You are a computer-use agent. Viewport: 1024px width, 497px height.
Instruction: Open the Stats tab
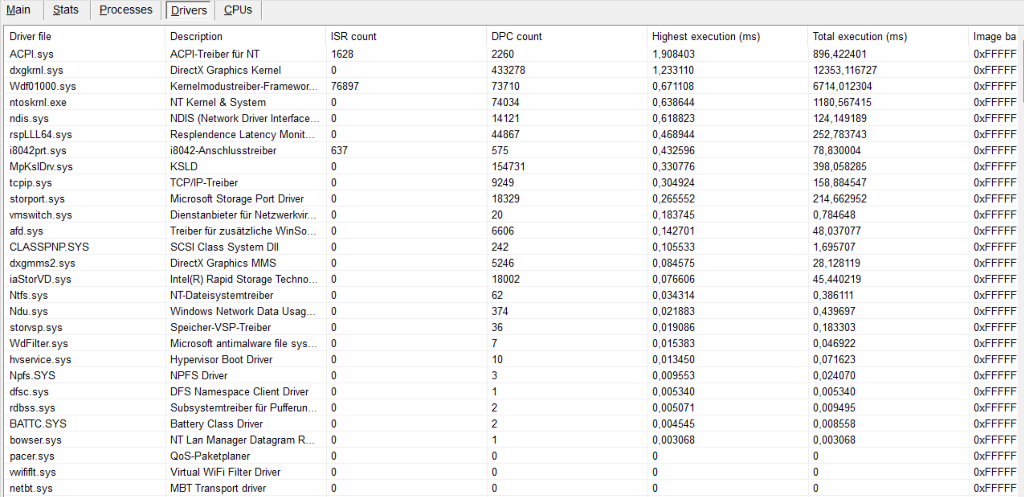pyautogui.click(x=66, y=10)
